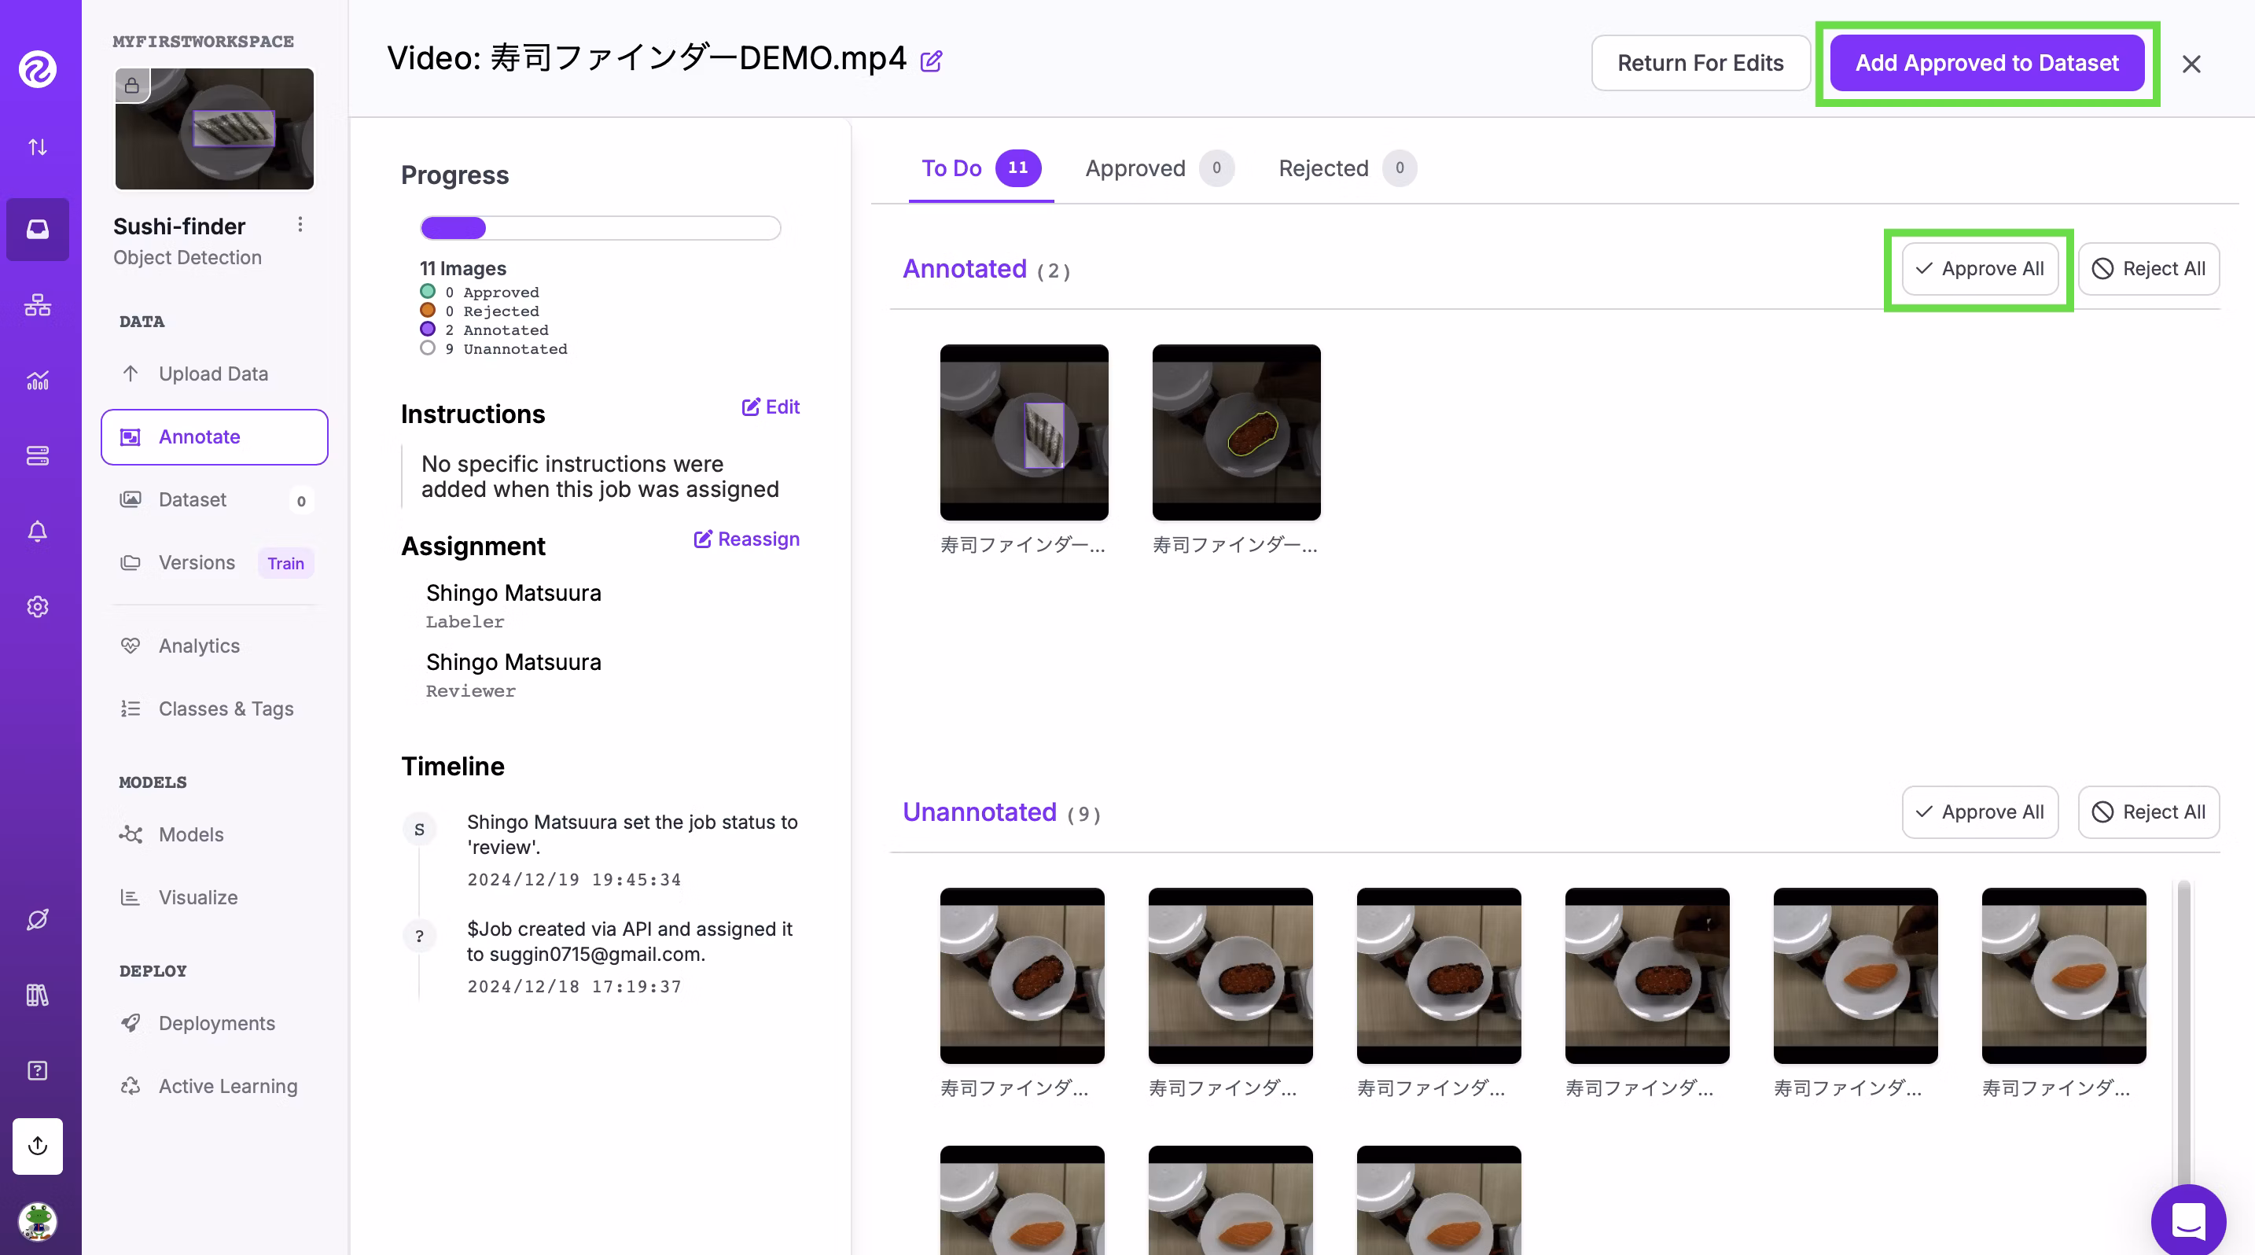Click orange Rejected legend dot
The image size is (2255, 1255).
pyautogui.click(x=427, y=310)
